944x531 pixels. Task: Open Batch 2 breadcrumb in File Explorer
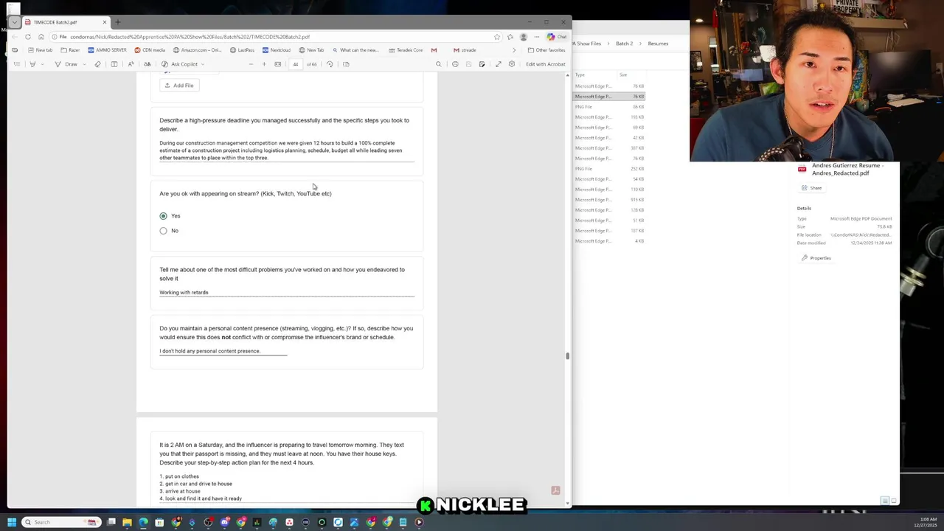coord(625,44)
